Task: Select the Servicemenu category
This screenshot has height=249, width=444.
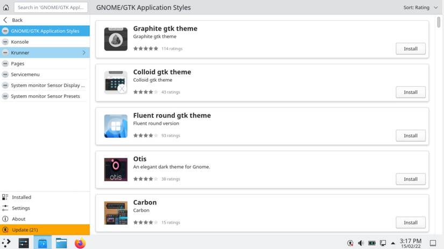Action: 45,74
